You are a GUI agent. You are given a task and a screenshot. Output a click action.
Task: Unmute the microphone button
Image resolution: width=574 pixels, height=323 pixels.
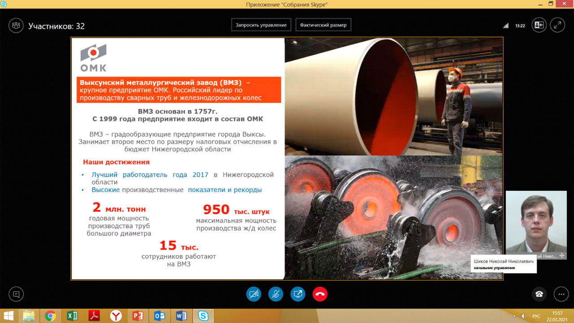click(276, 294)
